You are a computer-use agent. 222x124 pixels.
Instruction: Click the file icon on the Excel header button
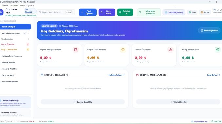pyautogui.click(x=190, y=12)
